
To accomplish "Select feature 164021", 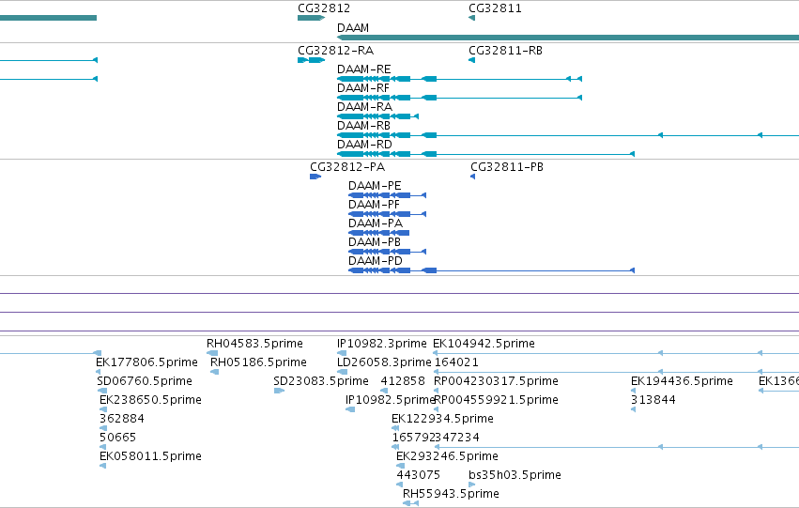I will [456, 362].
